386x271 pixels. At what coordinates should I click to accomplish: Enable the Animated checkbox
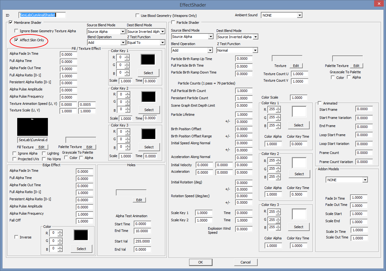point(320,103)
